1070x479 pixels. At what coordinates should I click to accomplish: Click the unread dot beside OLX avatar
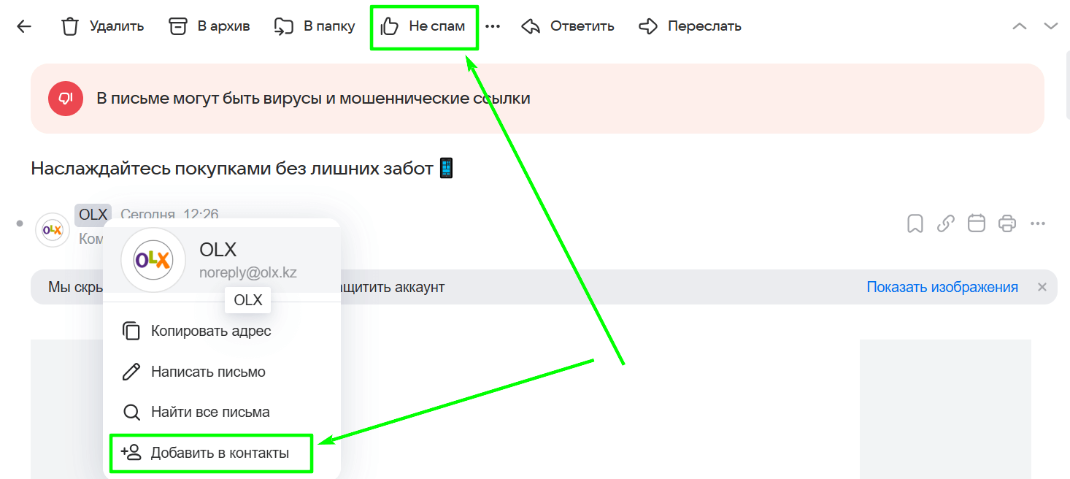pyautogui.click(x=20, y=223)
